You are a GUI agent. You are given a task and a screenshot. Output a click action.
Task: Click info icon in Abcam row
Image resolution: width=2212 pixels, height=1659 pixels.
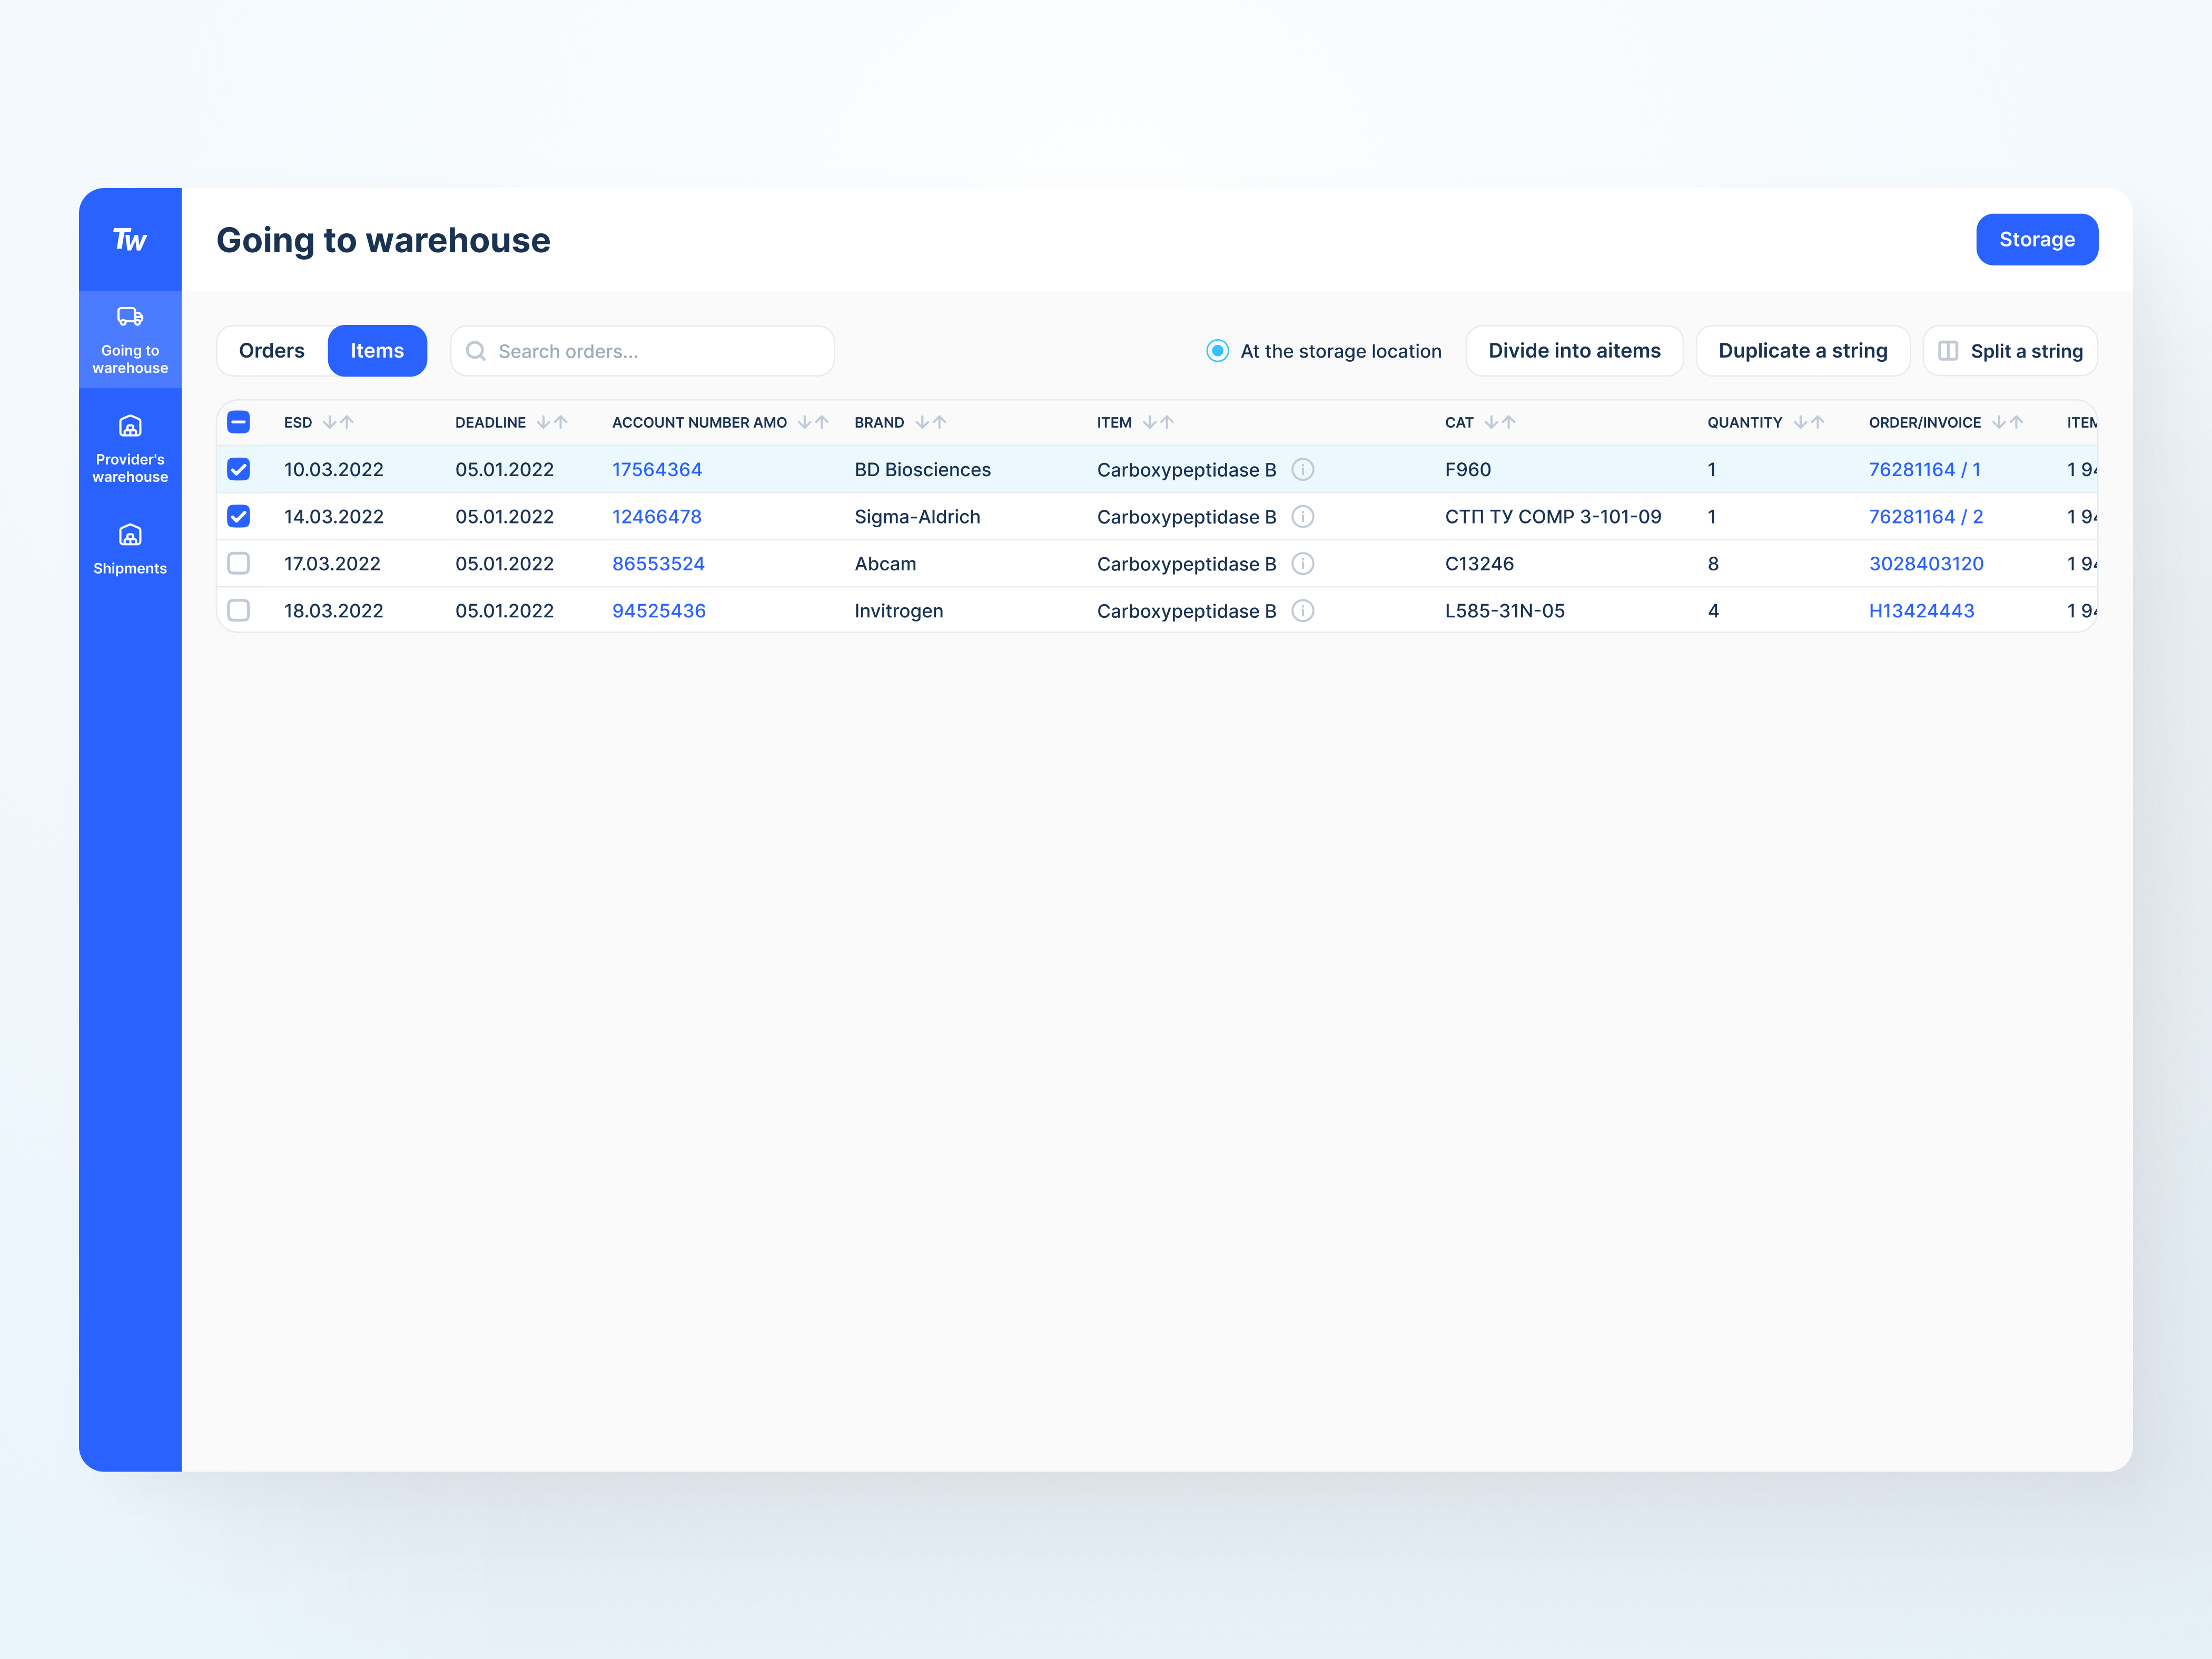tap(1302, 564)
